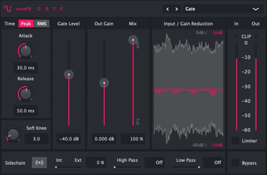The width and height of the screenshot is (267, 175).
Task: Enable the Limiter checkbox
Action: click(235, 141)
